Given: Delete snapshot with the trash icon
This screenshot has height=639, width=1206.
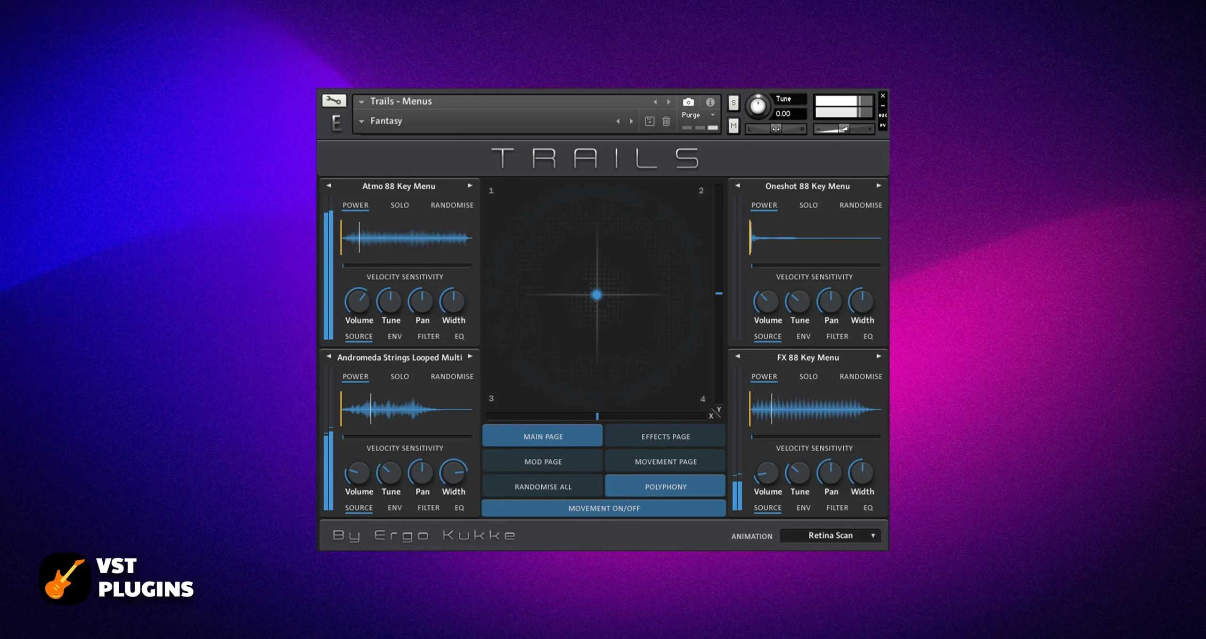Looking at the screenshot, I should click(x=666, y=121).
